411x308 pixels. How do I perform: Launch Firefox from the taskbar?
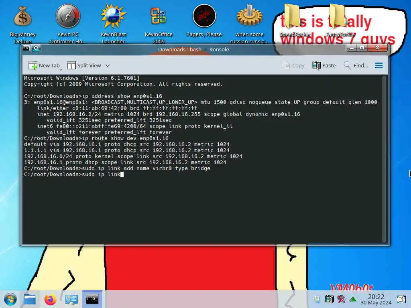pyautogui.click(x=50, y=299)
